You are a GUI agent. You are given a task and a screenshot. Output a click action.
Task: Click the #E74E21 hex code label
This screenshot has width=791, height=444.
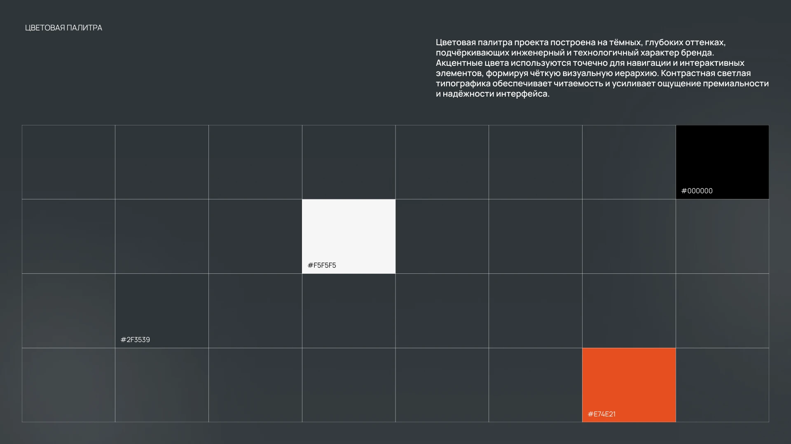coord(601,414)
